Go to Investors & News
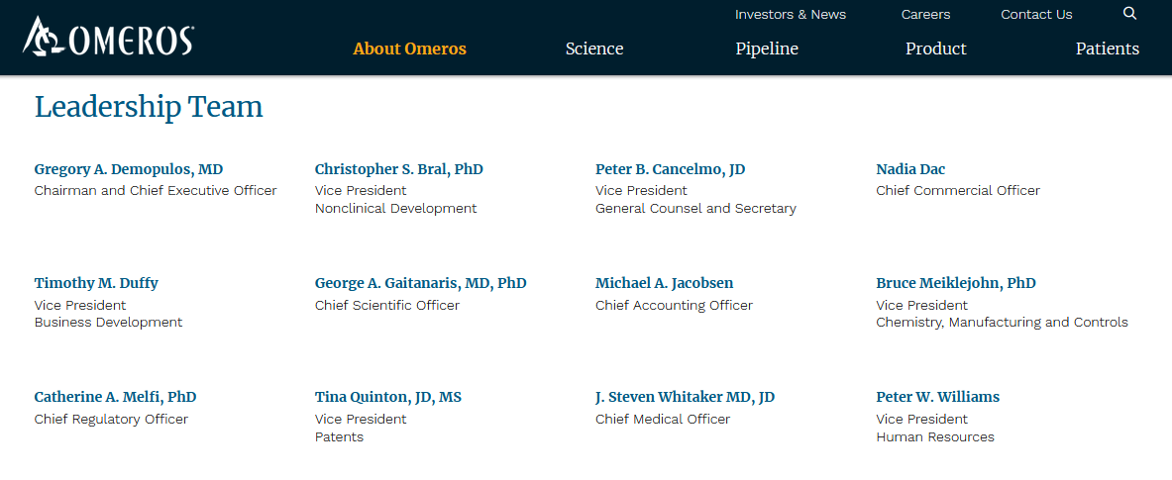1172x480 pixels. tap(790, 15)
